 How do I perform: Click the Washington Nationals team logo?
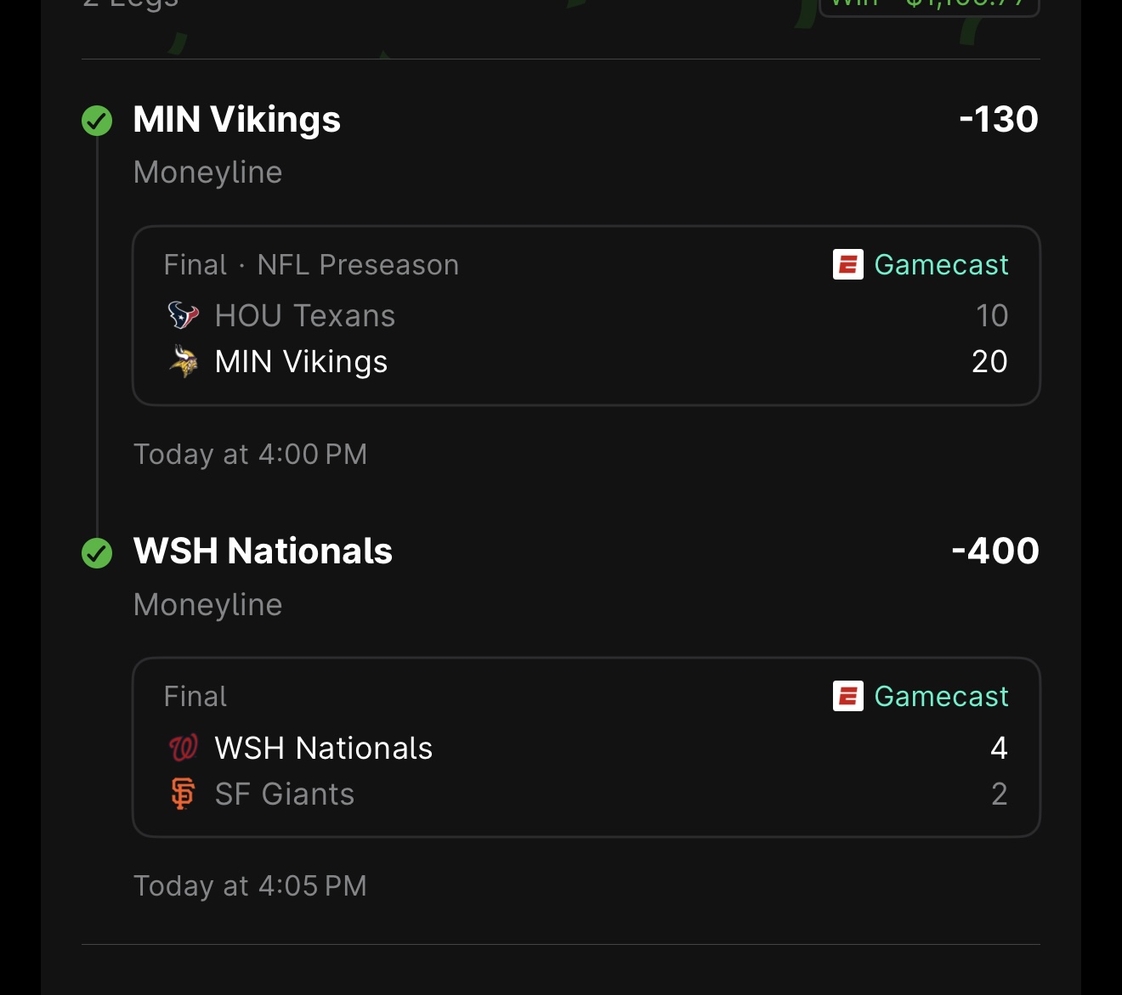coord(184,748)
